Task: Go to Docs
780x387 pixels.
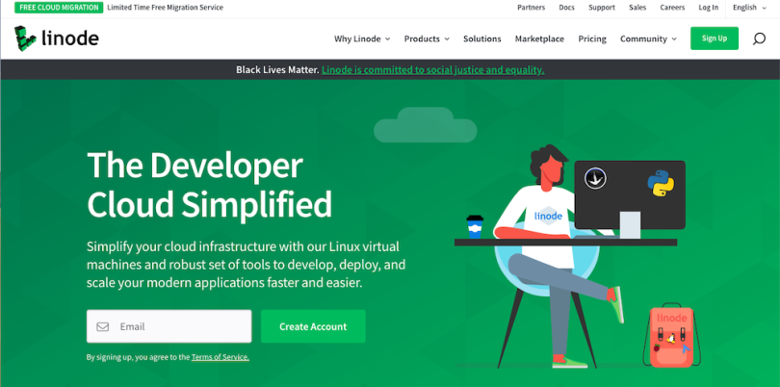Action: (566, 8)
